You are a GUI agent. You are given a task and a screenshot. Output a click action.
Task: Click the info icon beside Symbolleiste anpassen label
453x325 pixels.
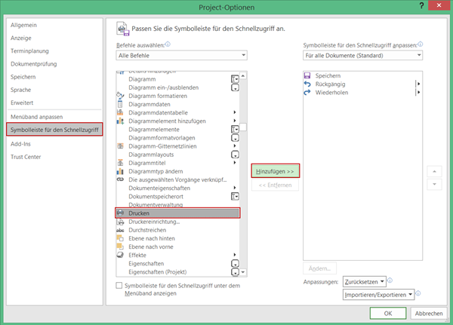point(420,44)
